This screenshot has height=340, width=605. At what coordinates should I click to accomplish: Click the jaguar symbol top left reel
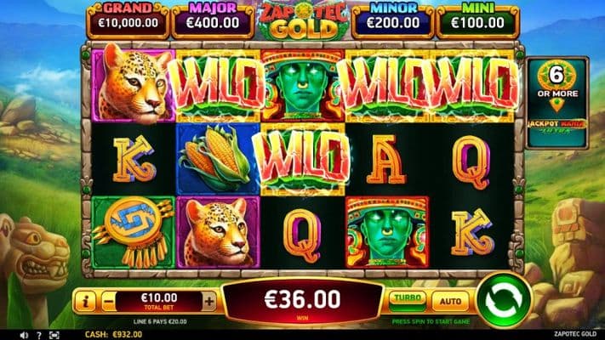[x=133, y=85]
